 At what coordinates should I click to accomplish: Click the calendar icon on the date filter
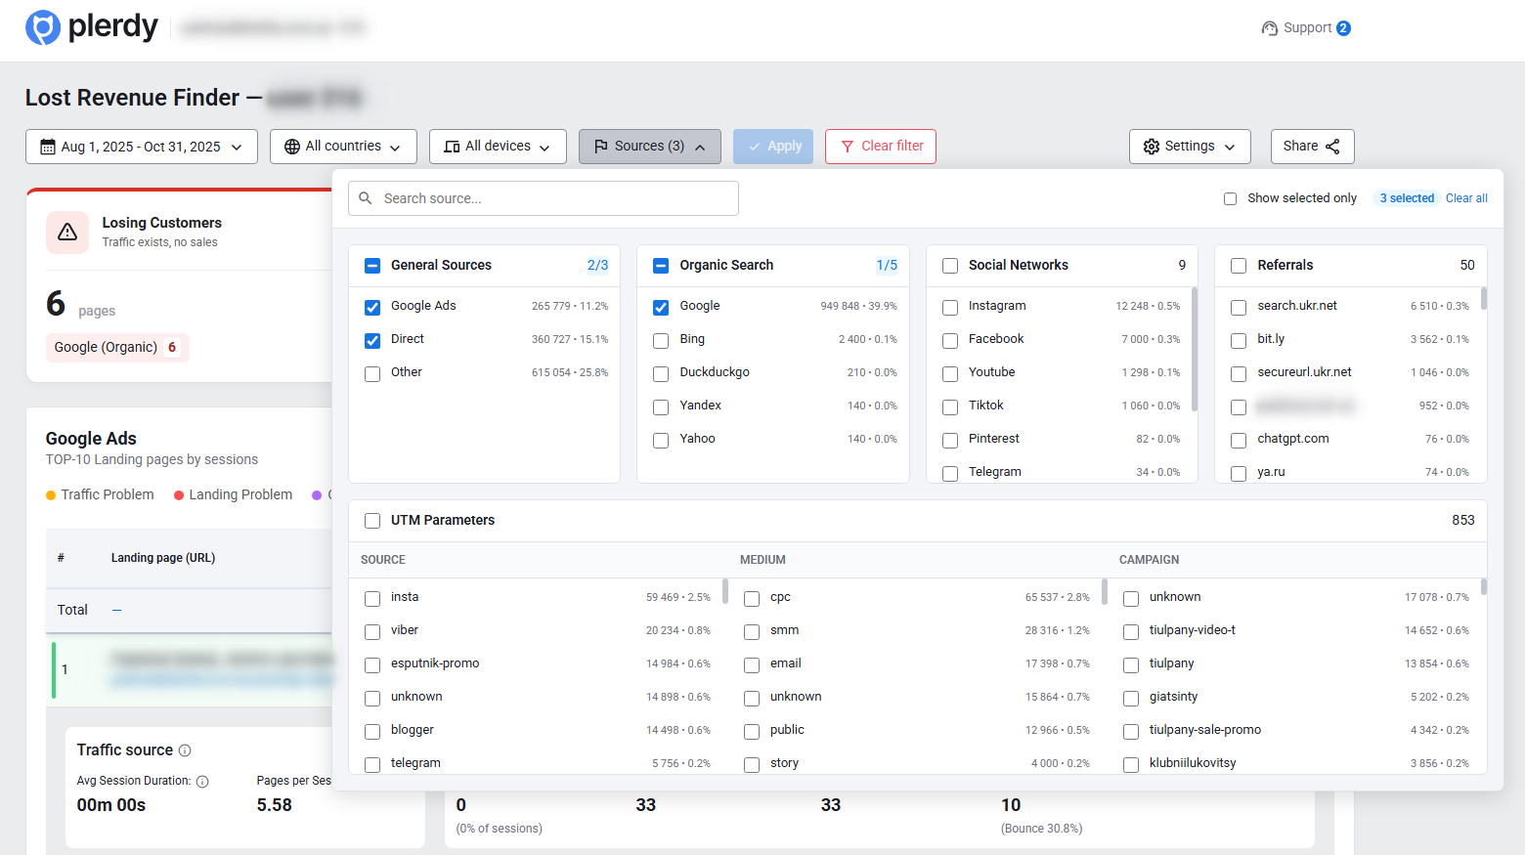46,146
